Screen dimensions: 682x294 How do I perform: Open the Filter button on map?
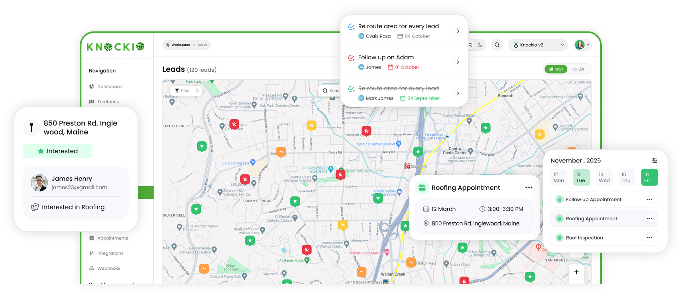click(x=186, y=91)
